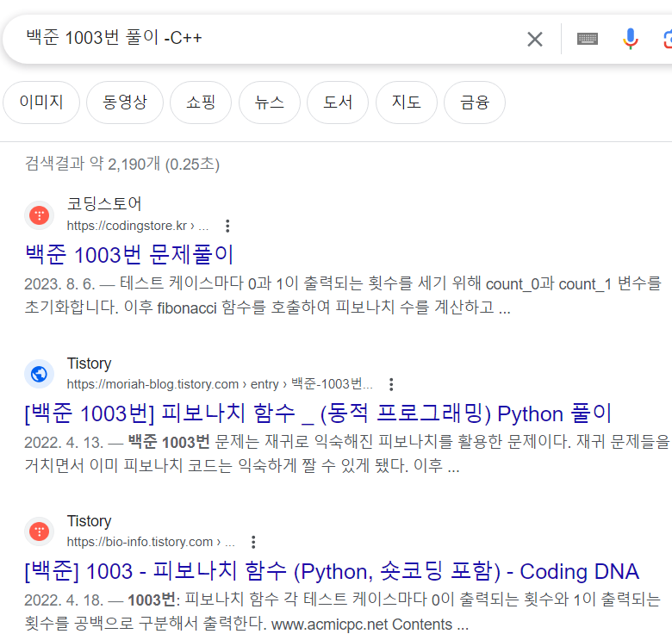The height and width of the screenshot is (634, 672).
Task: Click the result count text 검색결과 약 2,190개
Action: (122, 164)
